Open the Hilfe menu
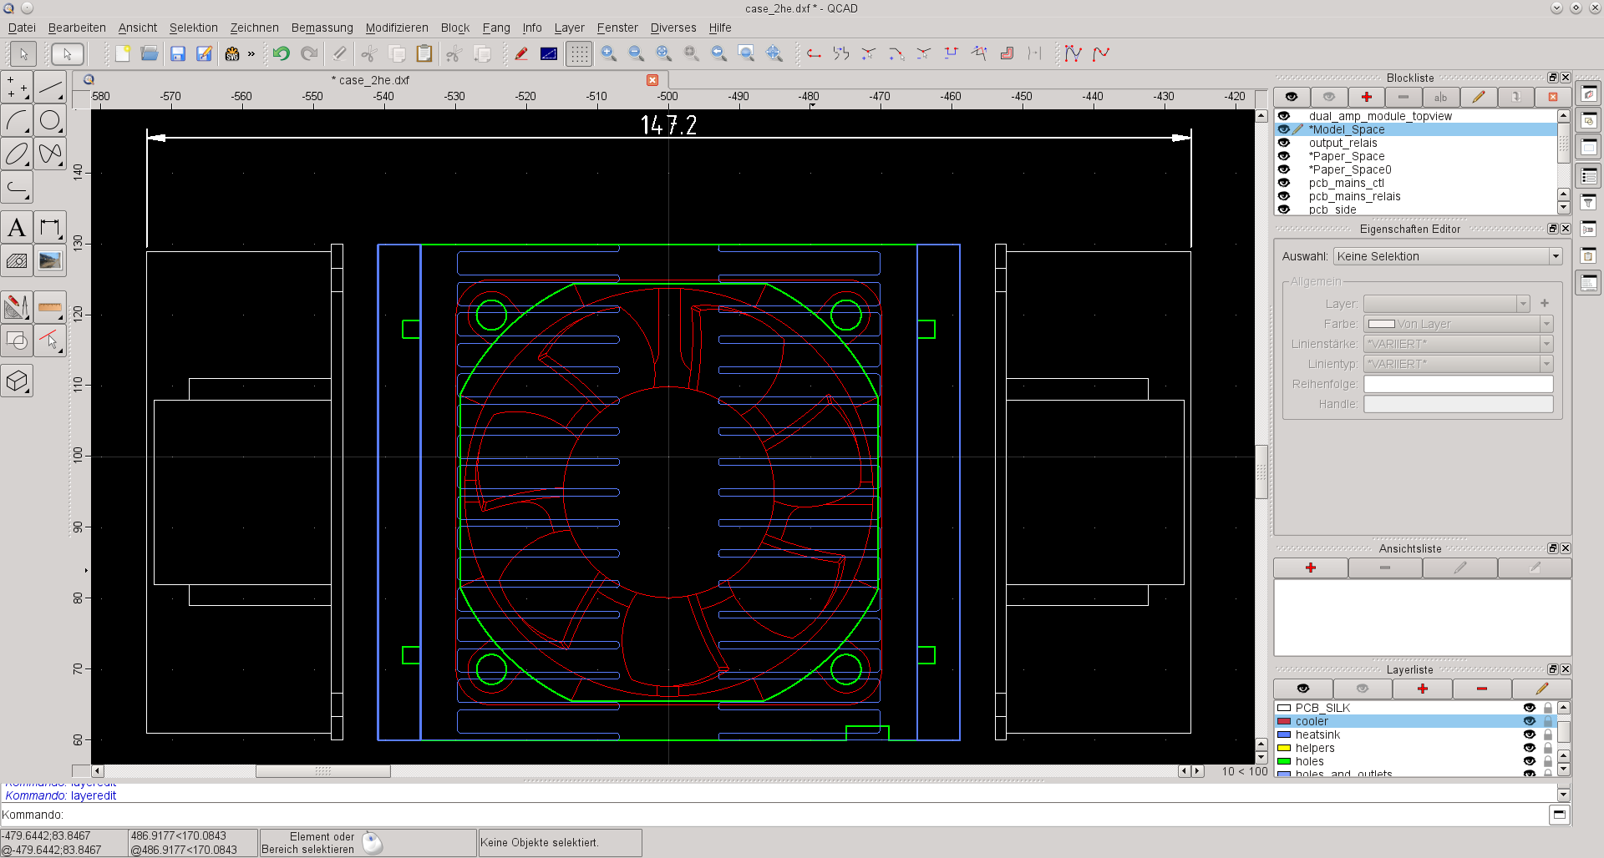Screen dimensions: 1604x858 720,28
